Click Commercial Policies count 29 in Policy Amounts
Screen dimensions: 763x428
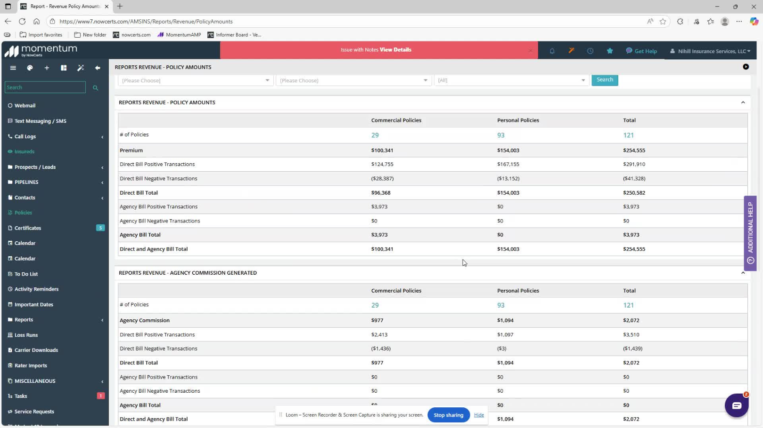[375, 135]
